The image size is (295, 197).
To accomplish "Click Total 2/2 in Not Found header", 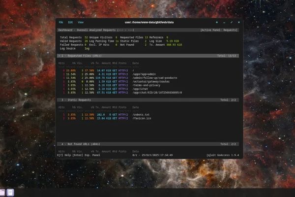I will coord(228,144).
